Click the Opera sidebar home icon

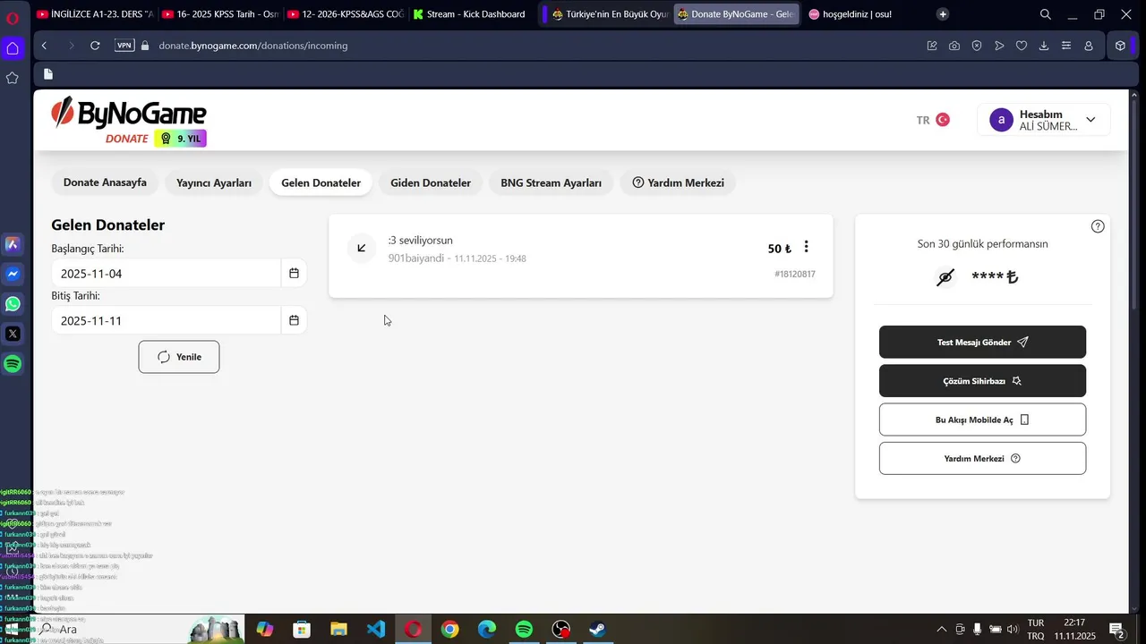pos(13,48)
